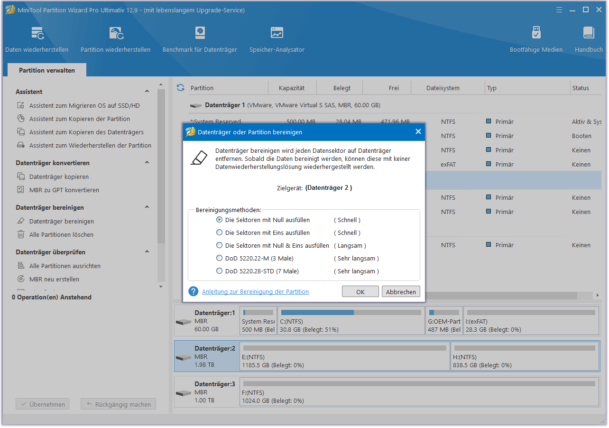Select I:(exFAT) 28.3 GB partition block

click(531, 321)
